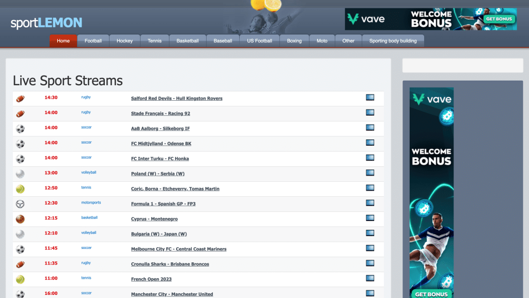Click the stream monitor icon for French Open 2023

click(x=370, y=278)
